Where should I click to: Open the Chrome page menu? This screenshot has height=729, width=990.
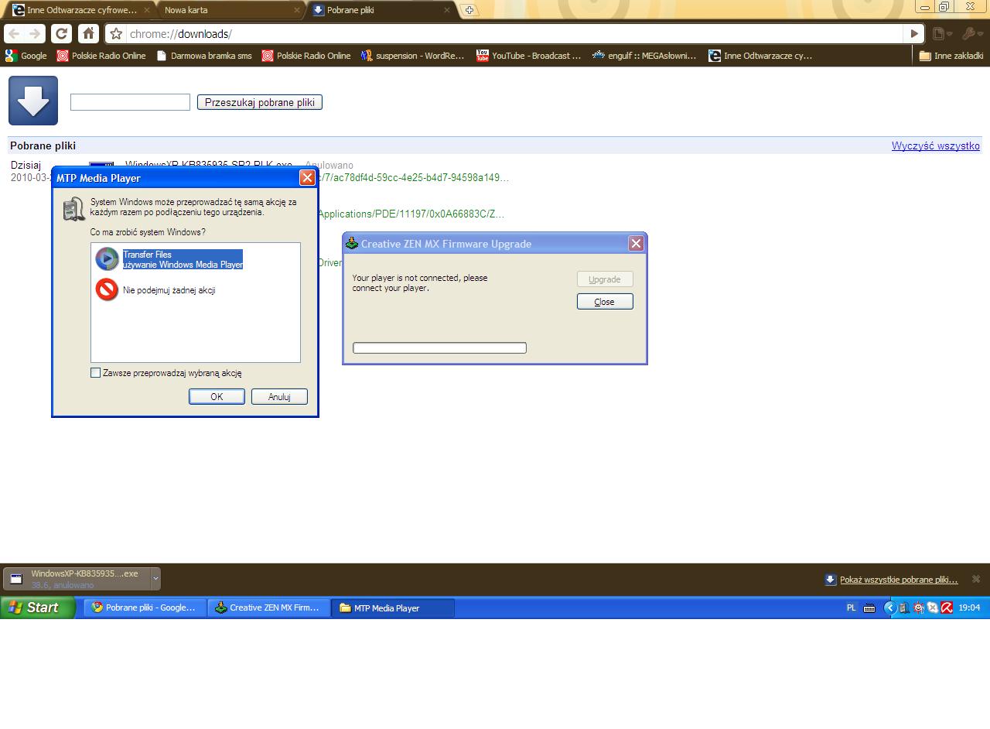(x=940, y=34)
